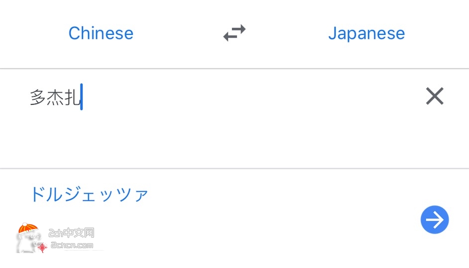Click blank area right of the translation

[x=281, y=195]
